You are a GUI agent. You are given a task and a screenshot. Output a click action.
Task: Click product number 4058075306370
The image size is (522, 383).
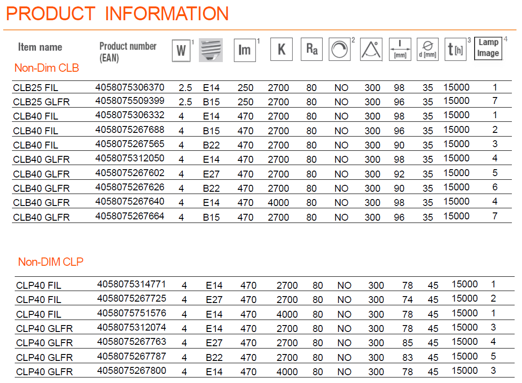tap(129, 87)
